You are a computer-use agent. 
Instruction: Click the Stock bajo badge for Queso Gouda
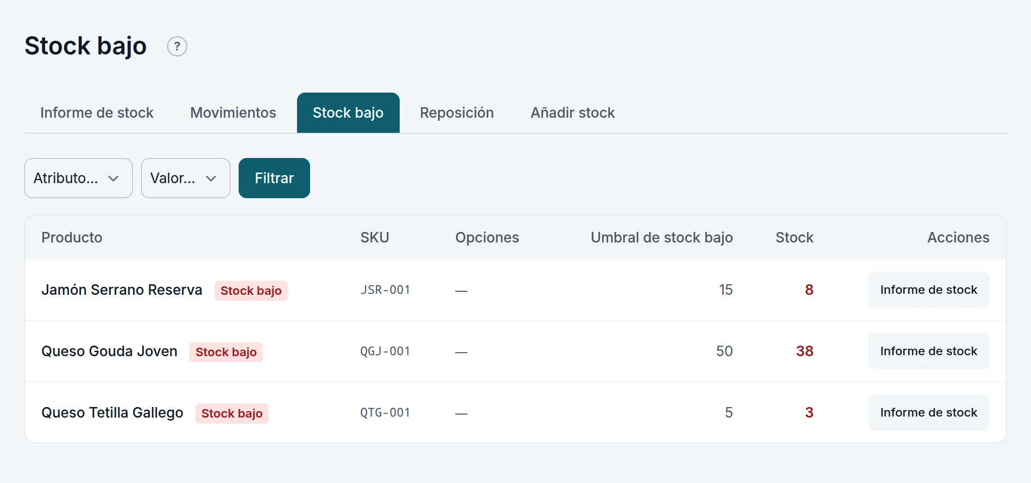(x=226, y=352)
